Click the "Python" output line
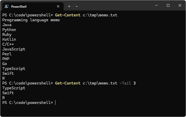The width and height of the screenshot is (186, 117). 9,30
